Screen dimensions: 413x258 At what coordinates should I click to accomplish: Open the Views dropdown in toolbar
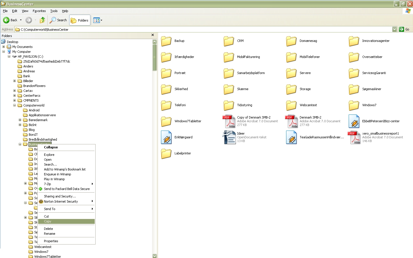click(x=98, y=20)
